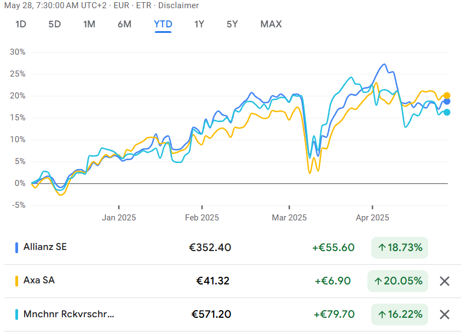Viewport: 467px width, 332px height.
Task: Click the +€79.70 change value
Action: tap(334, 314)
